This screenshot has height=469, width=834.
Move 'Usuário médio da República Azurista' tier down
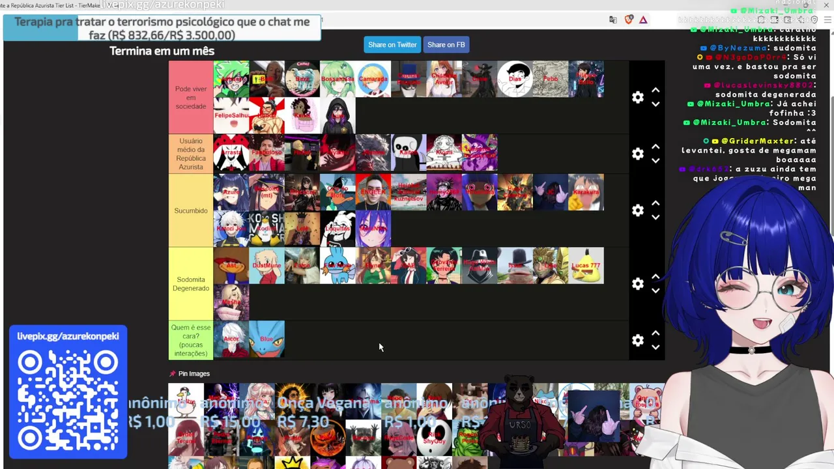(x=655, y=161)
